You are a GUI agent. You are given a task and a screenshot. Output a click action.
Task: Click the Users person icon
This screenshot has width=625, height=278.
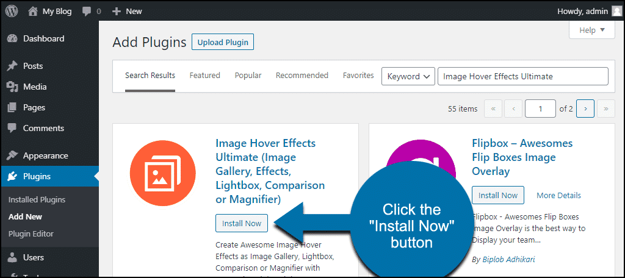click(13, 258)
